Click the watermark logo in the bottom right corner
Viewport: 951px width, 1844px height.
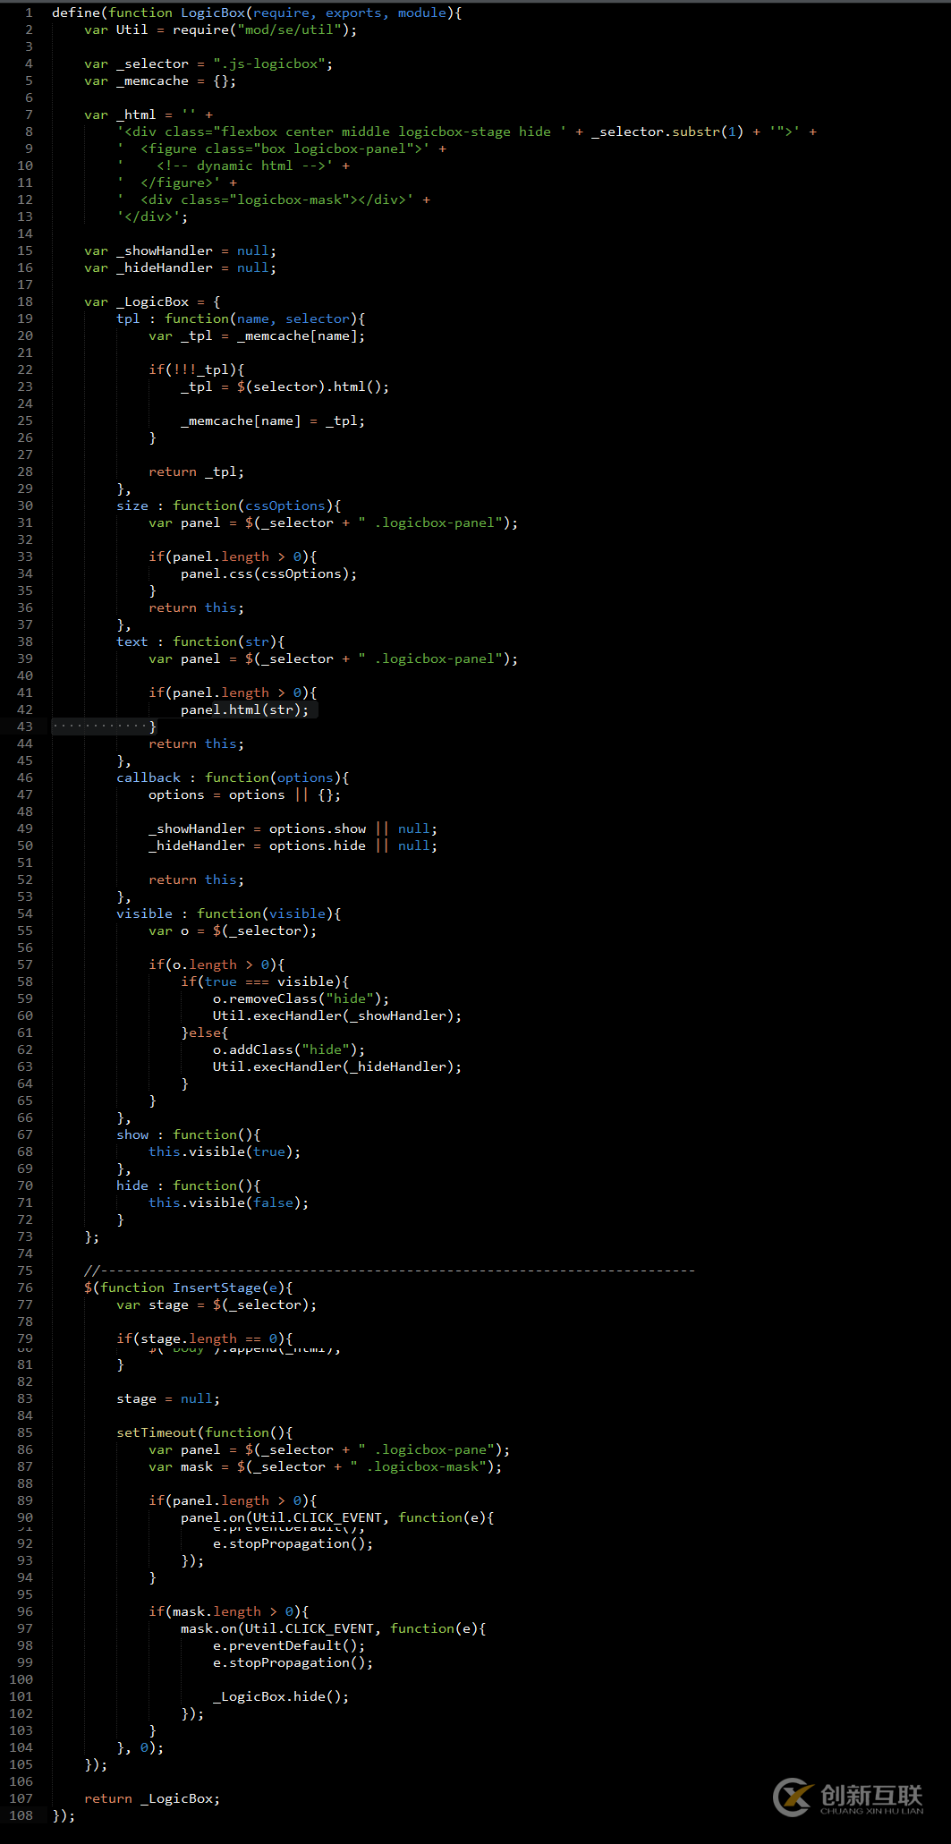[x=847, y=1797]
